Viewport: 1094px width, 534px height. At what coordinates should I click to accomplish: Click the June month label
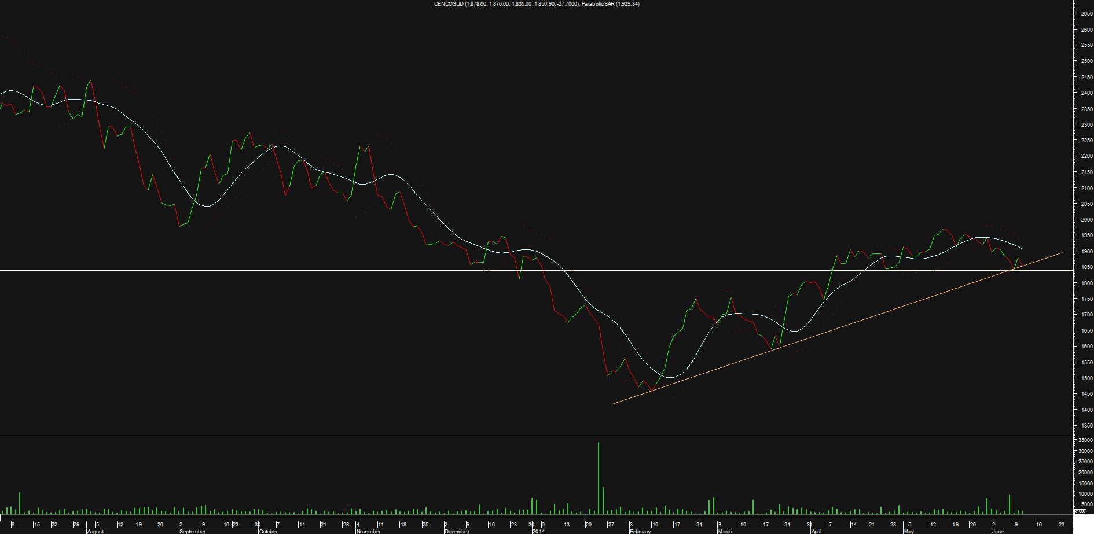pos(998,531)
